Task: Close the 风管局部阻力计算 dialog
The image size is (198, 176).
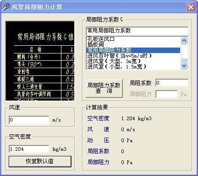Action: tap(191, 7)
